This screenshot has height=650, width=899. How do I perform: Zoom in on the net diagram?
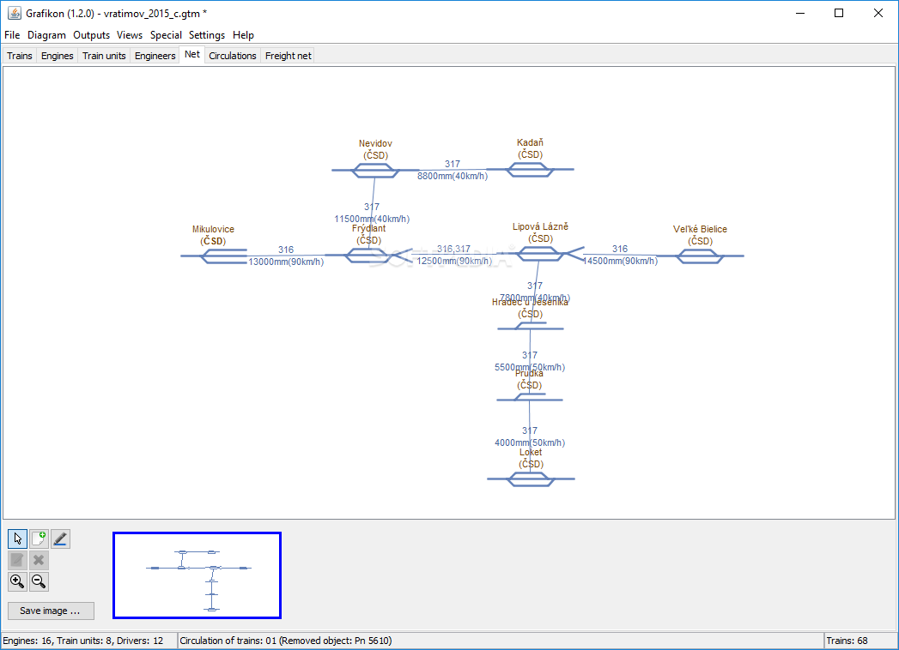tap(17, 581)
